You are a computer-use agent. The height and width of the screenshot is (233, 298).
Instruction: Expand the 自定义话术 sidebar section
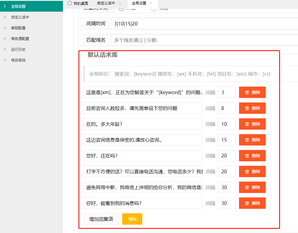20,17
